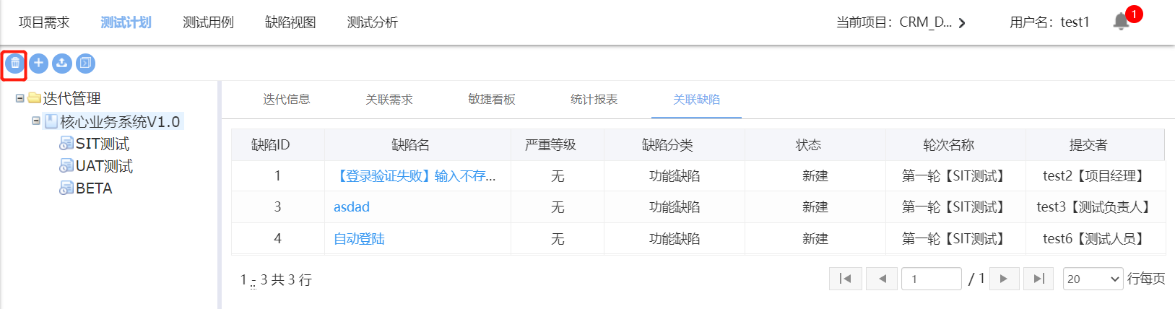Viewport: 1175px width, 309px height.
Task: Jump to the last page
Action: pos(1039,279)
